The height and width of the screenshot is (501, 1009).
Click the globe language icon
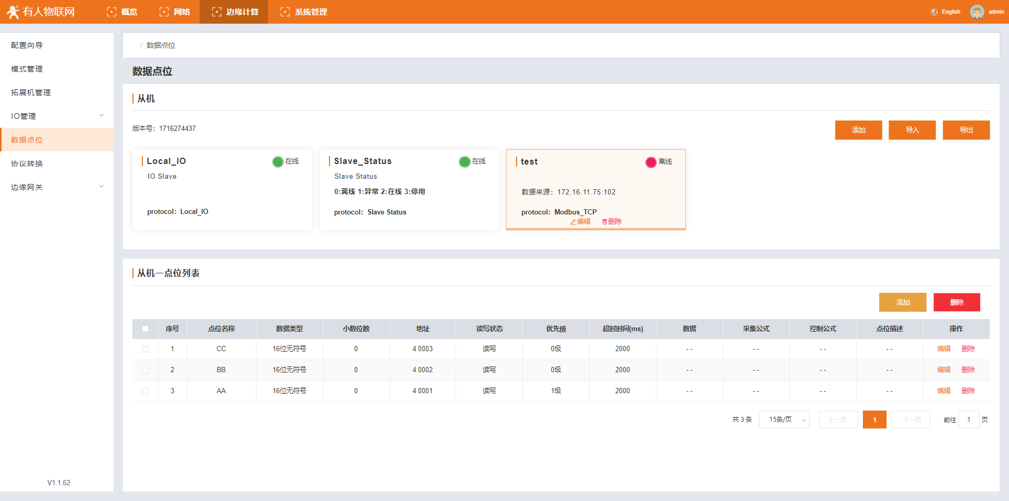(x=934, y=12)
